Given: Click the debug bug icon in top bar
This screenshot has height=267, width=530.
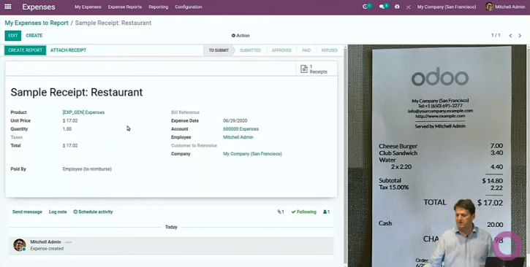Looking at the screenshot, I should (x=397, y=7).
